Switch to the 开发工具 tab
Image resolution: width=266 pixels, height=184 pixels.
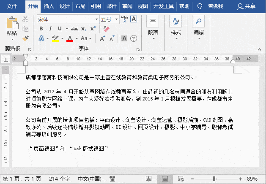(164, 6)
